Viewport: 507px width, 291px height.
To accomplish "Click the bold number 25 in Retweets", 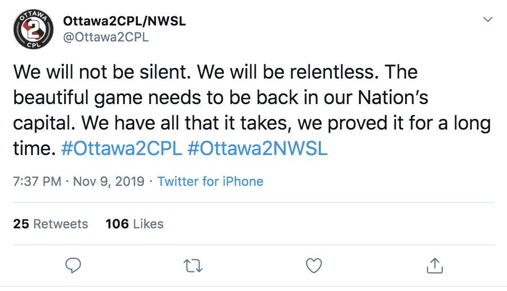I will tap(21, 224).
